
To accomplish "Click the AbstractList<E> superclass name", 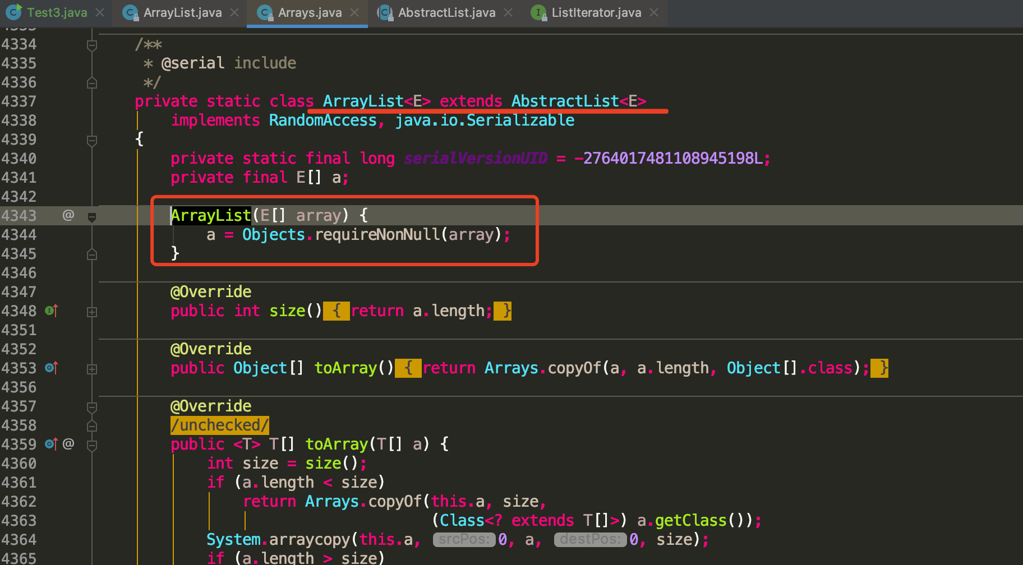I will (x=579, y=101).
